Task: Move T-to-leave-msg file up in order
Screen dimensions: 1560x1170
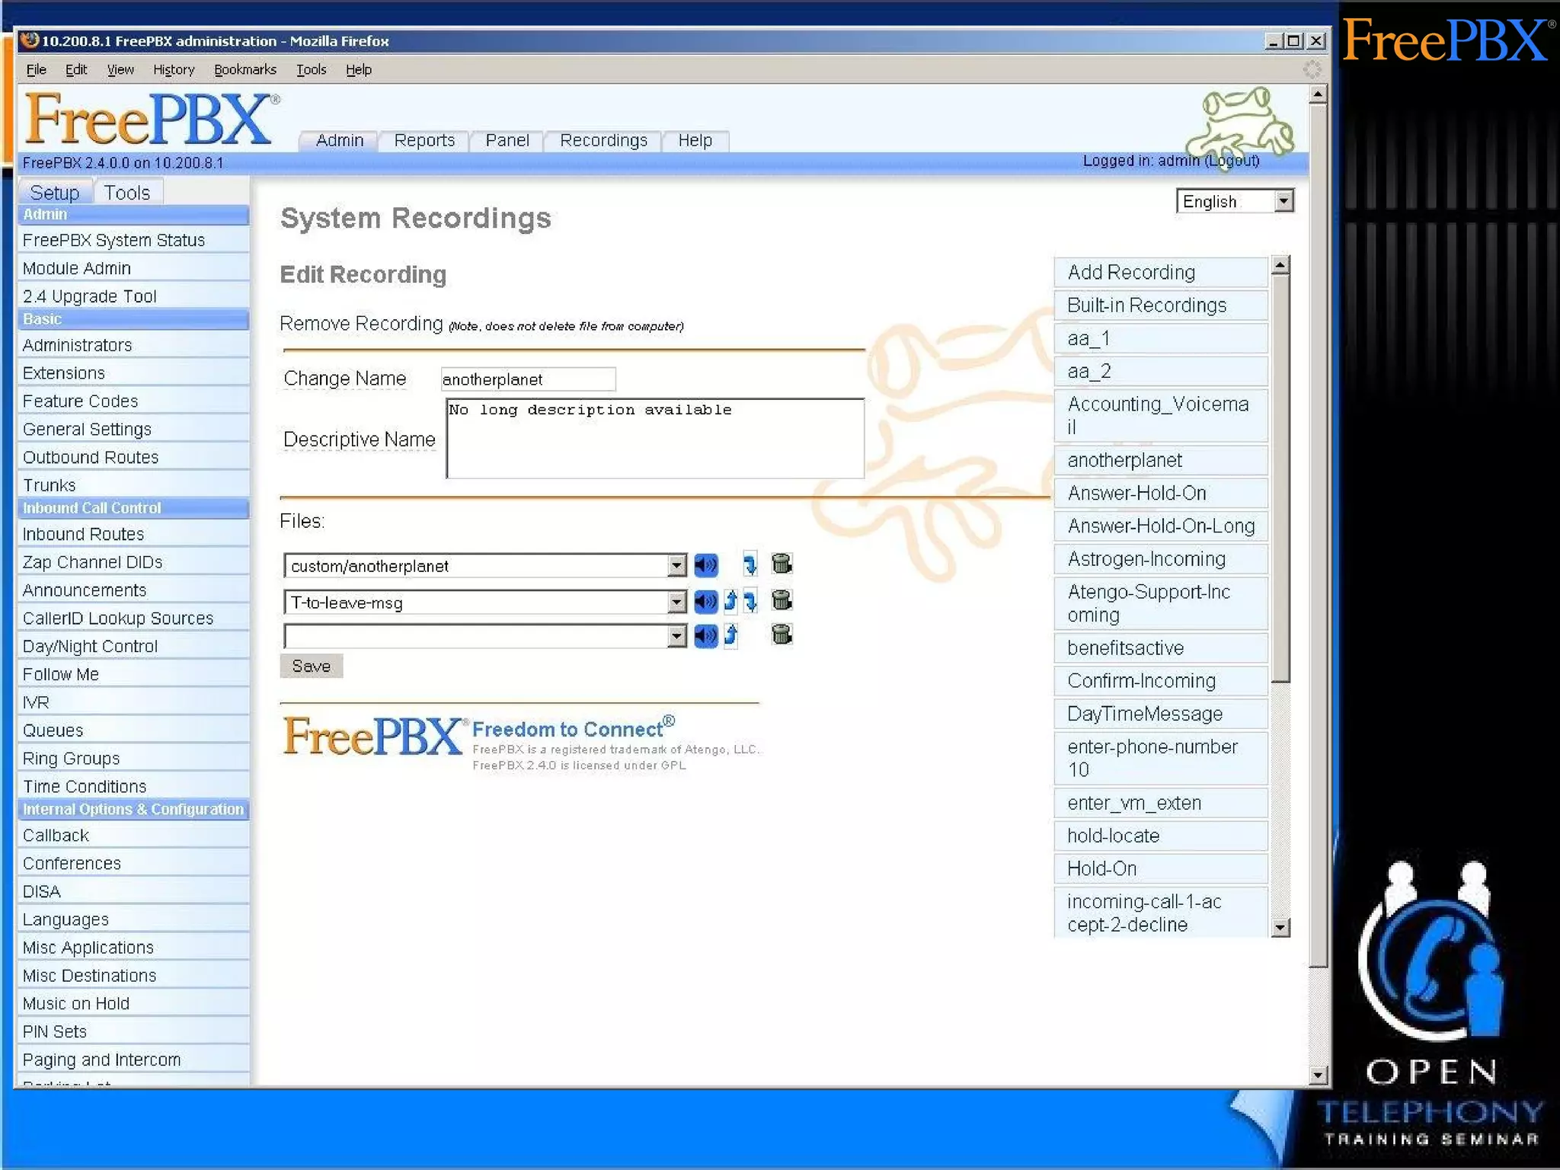Action: pyautogui.click(x=730, y=602)
